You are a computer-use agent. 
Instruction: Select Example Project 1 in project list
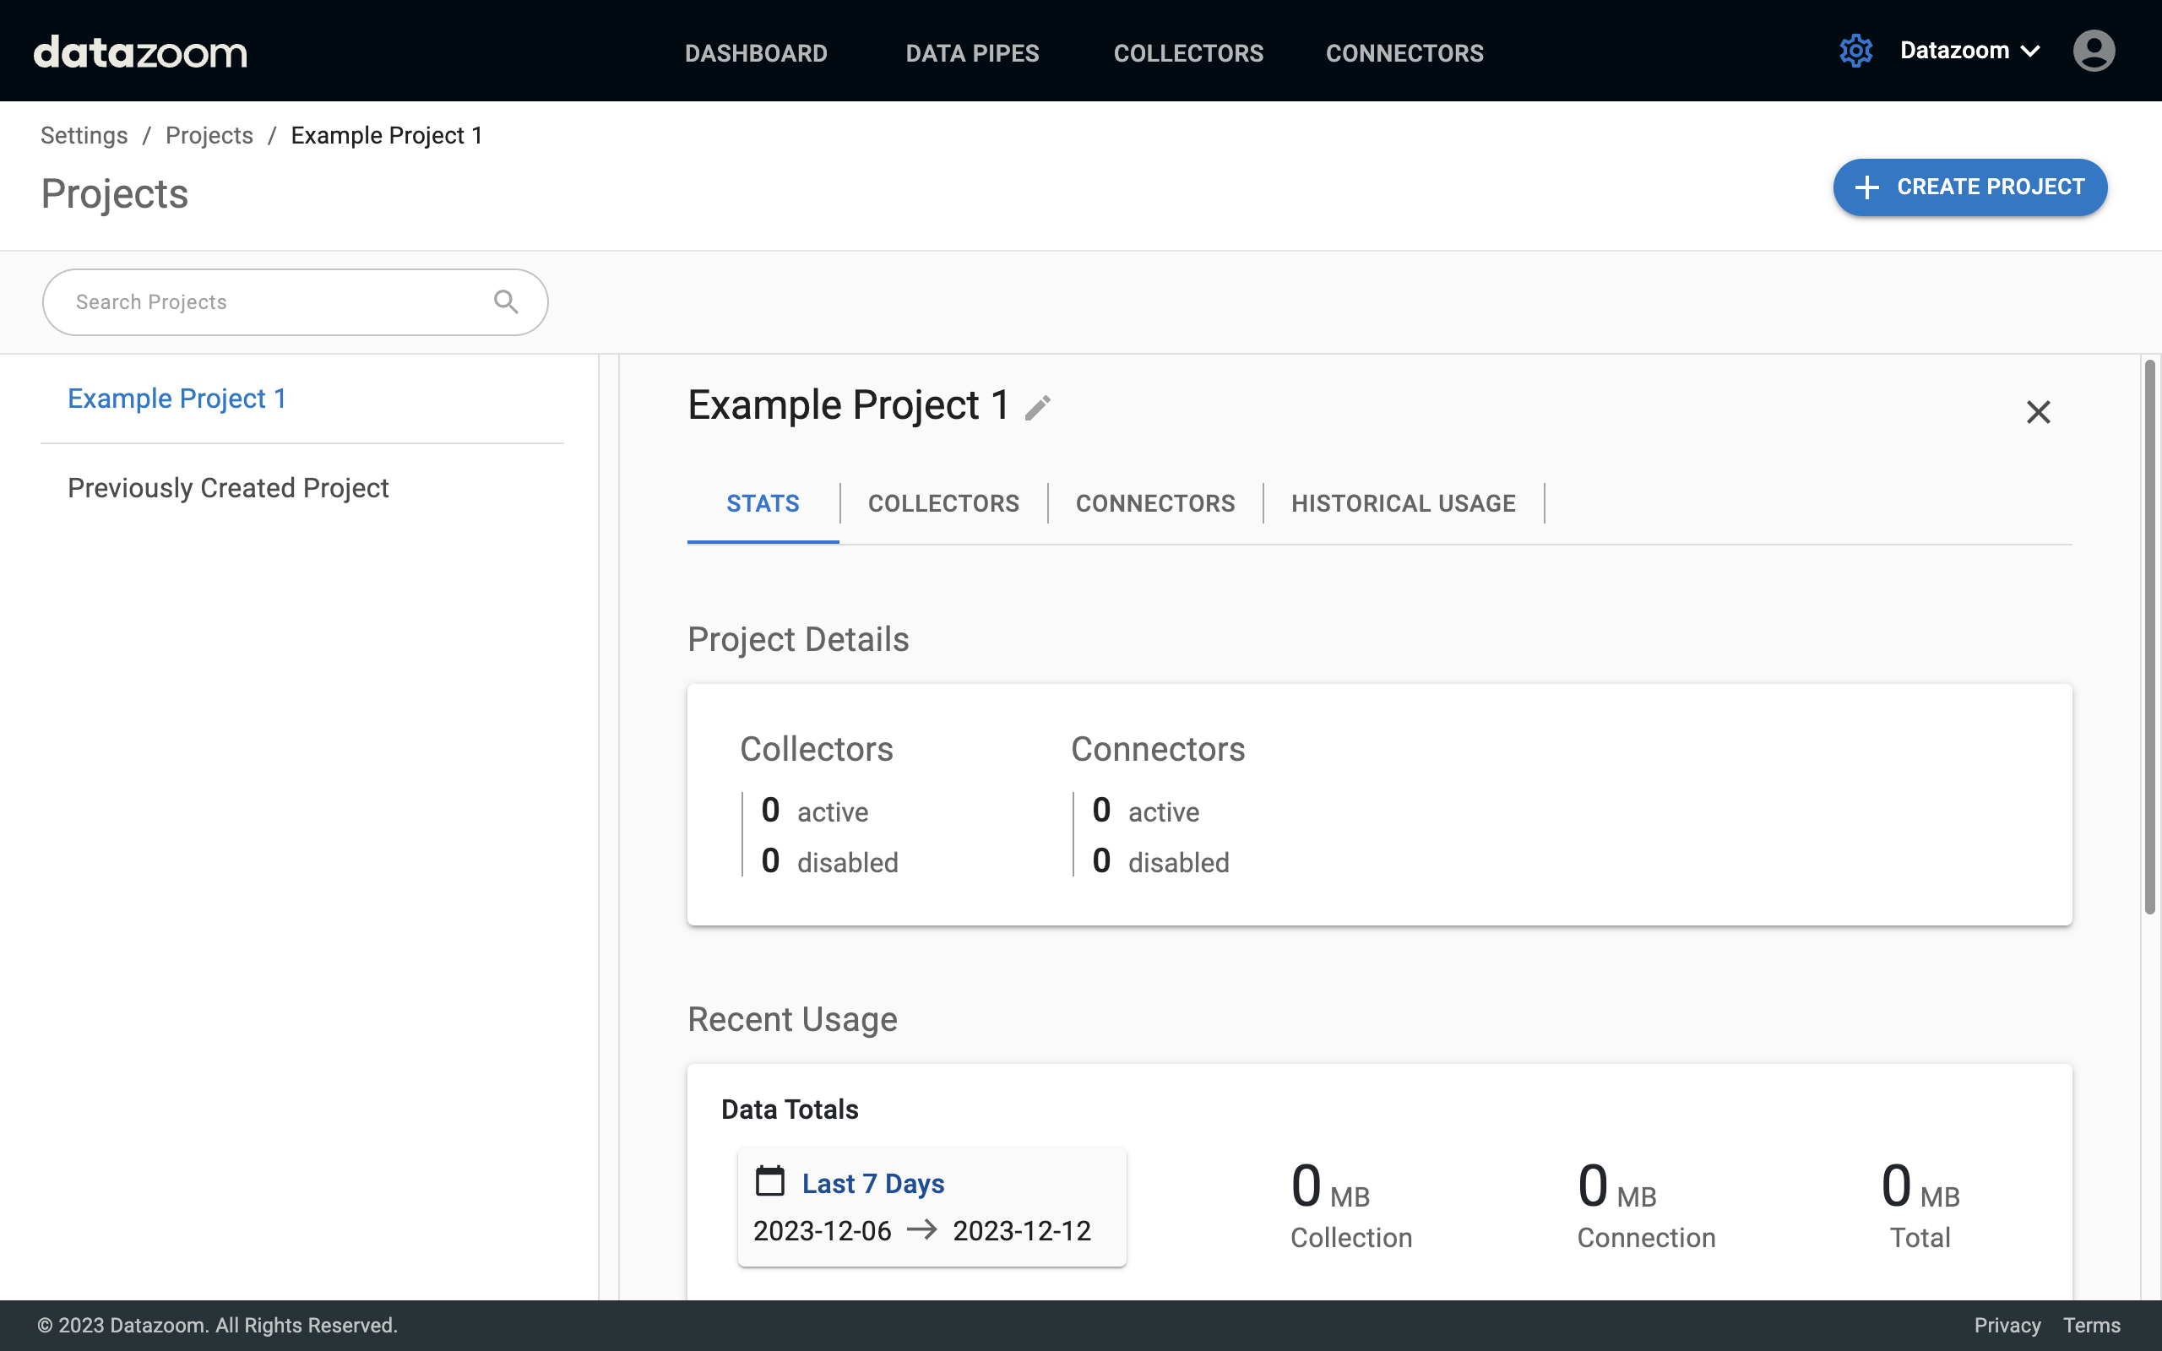pos(302,399)
